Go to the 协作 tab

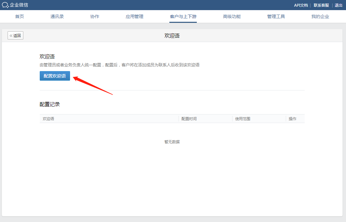95,16
